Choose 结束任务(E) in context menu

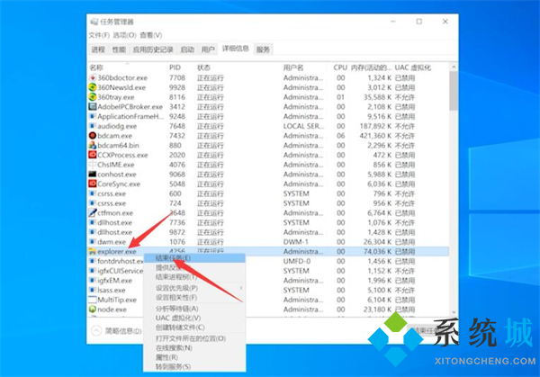194,258
